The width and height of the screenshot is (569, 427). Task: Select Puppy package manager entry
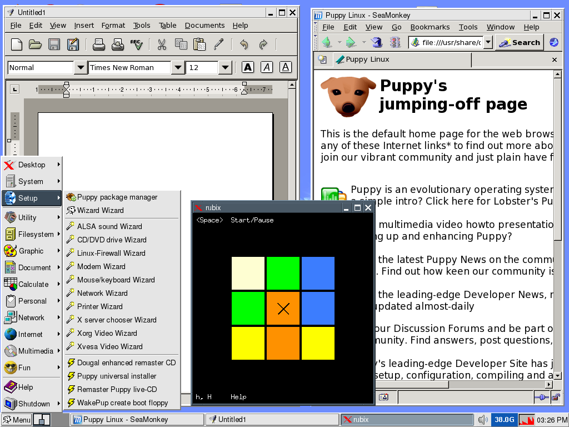pos(122,197)
